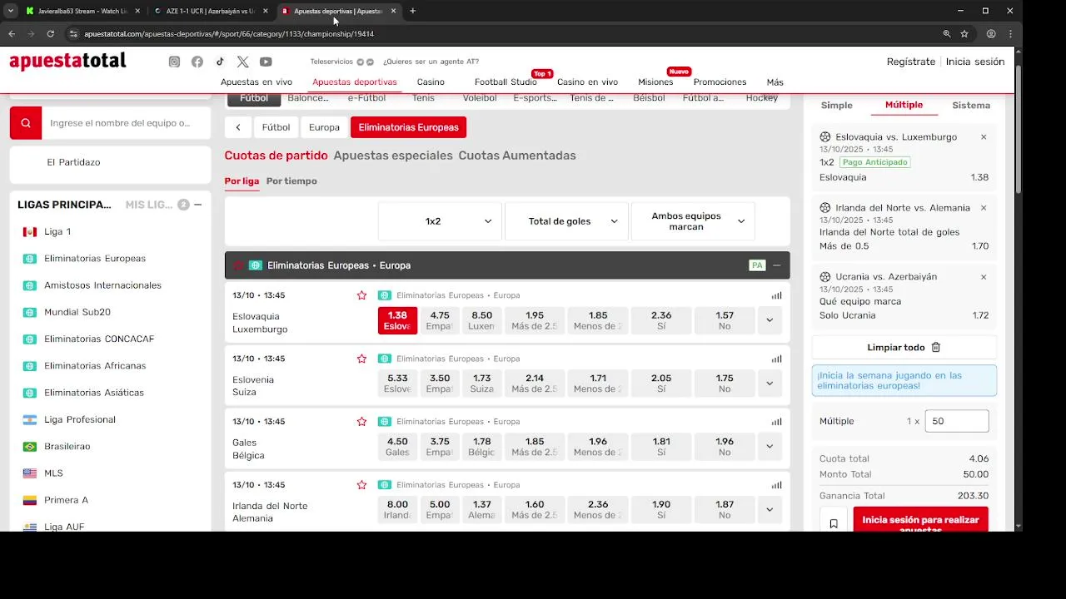Click the bookmark icon in betslip footer
This screenshot has width=1066, height=599.
(x=834, y=523)
